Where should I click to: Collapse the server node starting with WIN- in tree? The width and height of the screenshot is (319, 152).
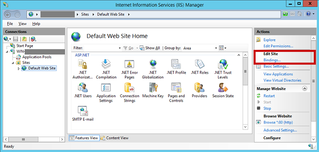7,51
